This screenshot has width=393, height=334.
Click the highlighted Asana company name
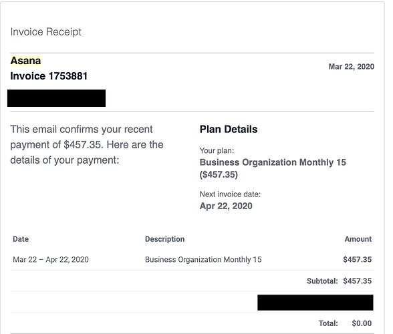[25, 61]
